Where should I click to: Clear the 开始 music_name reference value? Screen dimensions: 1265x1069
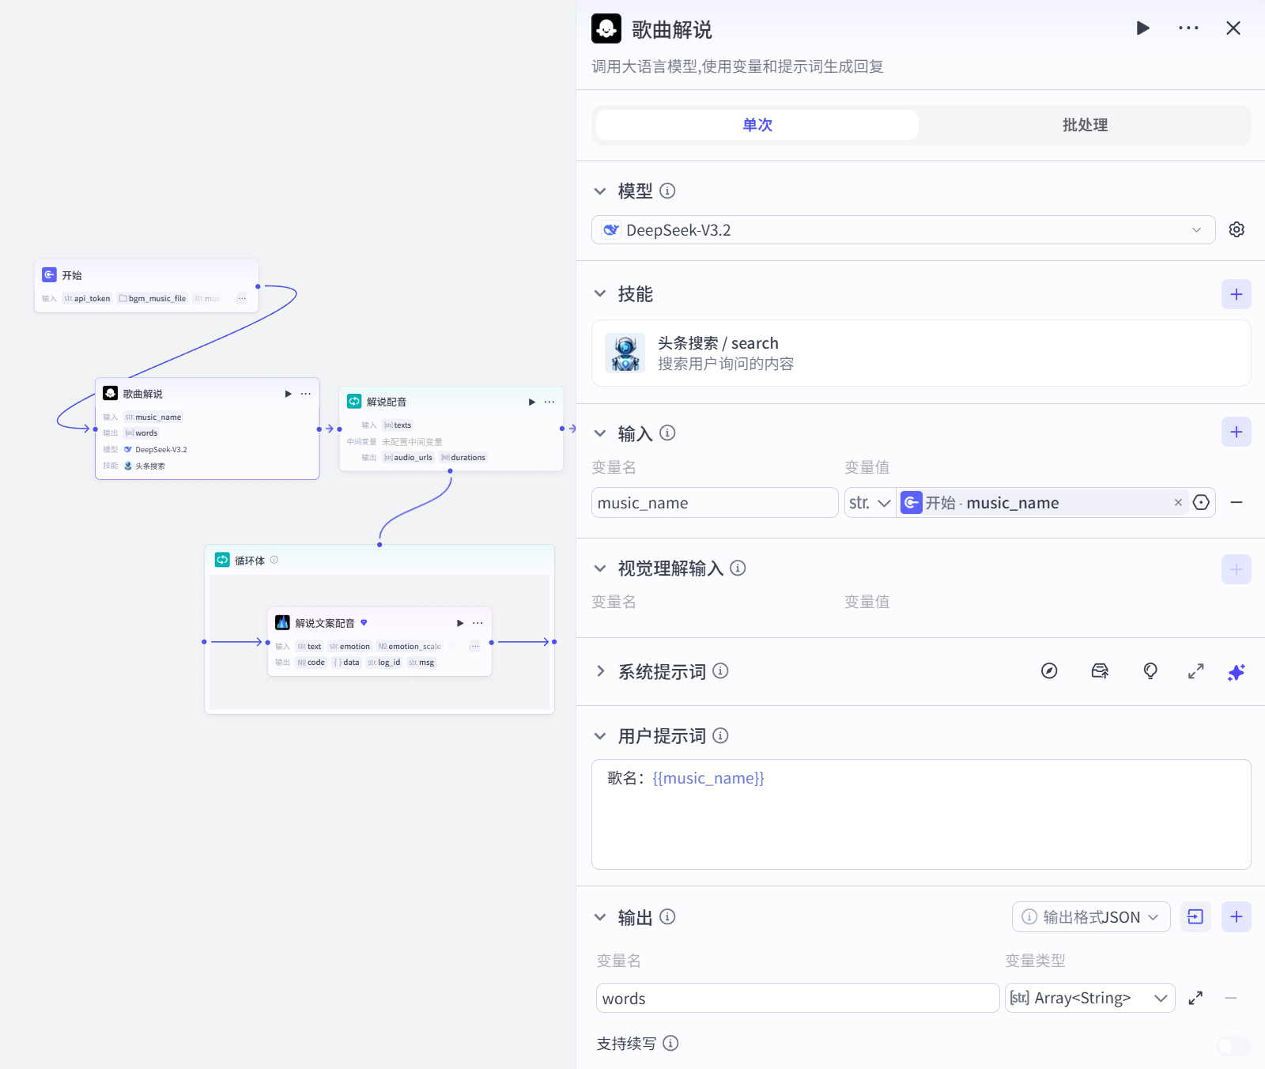[x=1178, y=503]
